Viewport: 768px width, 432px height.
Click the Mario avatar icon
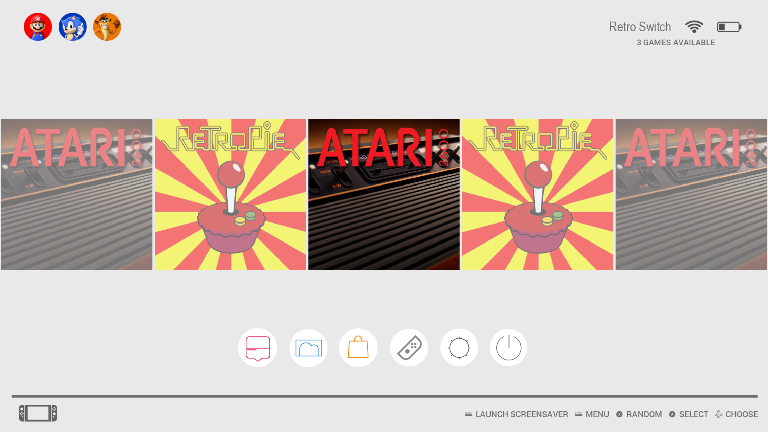pos(38,27)
